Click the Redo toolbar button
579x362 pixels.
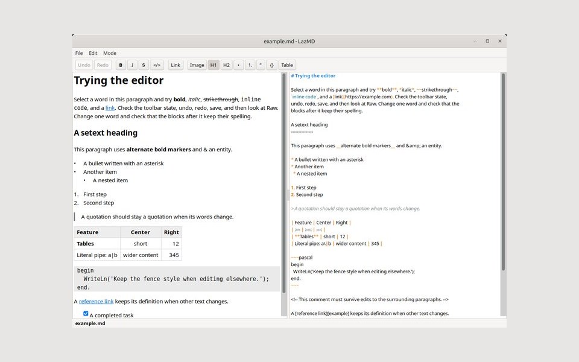pos(103,65)
